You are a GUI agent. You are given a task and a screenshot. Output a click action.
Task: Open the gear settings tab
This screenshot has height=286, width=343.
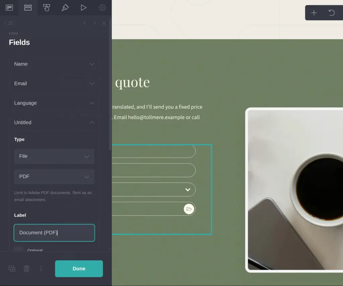click(x=102, y=8)
